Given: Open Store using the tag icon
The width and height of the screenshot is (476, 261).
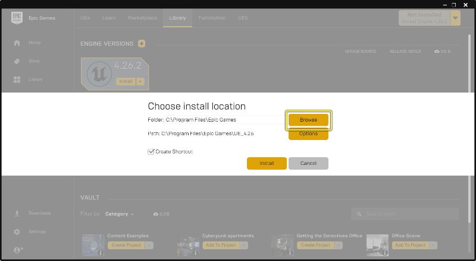Looking at the screenshot, I should 17,62.
